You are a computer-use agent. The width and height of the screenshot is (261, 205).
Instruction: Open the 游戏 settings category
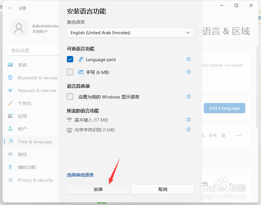(x=32, y=154)
